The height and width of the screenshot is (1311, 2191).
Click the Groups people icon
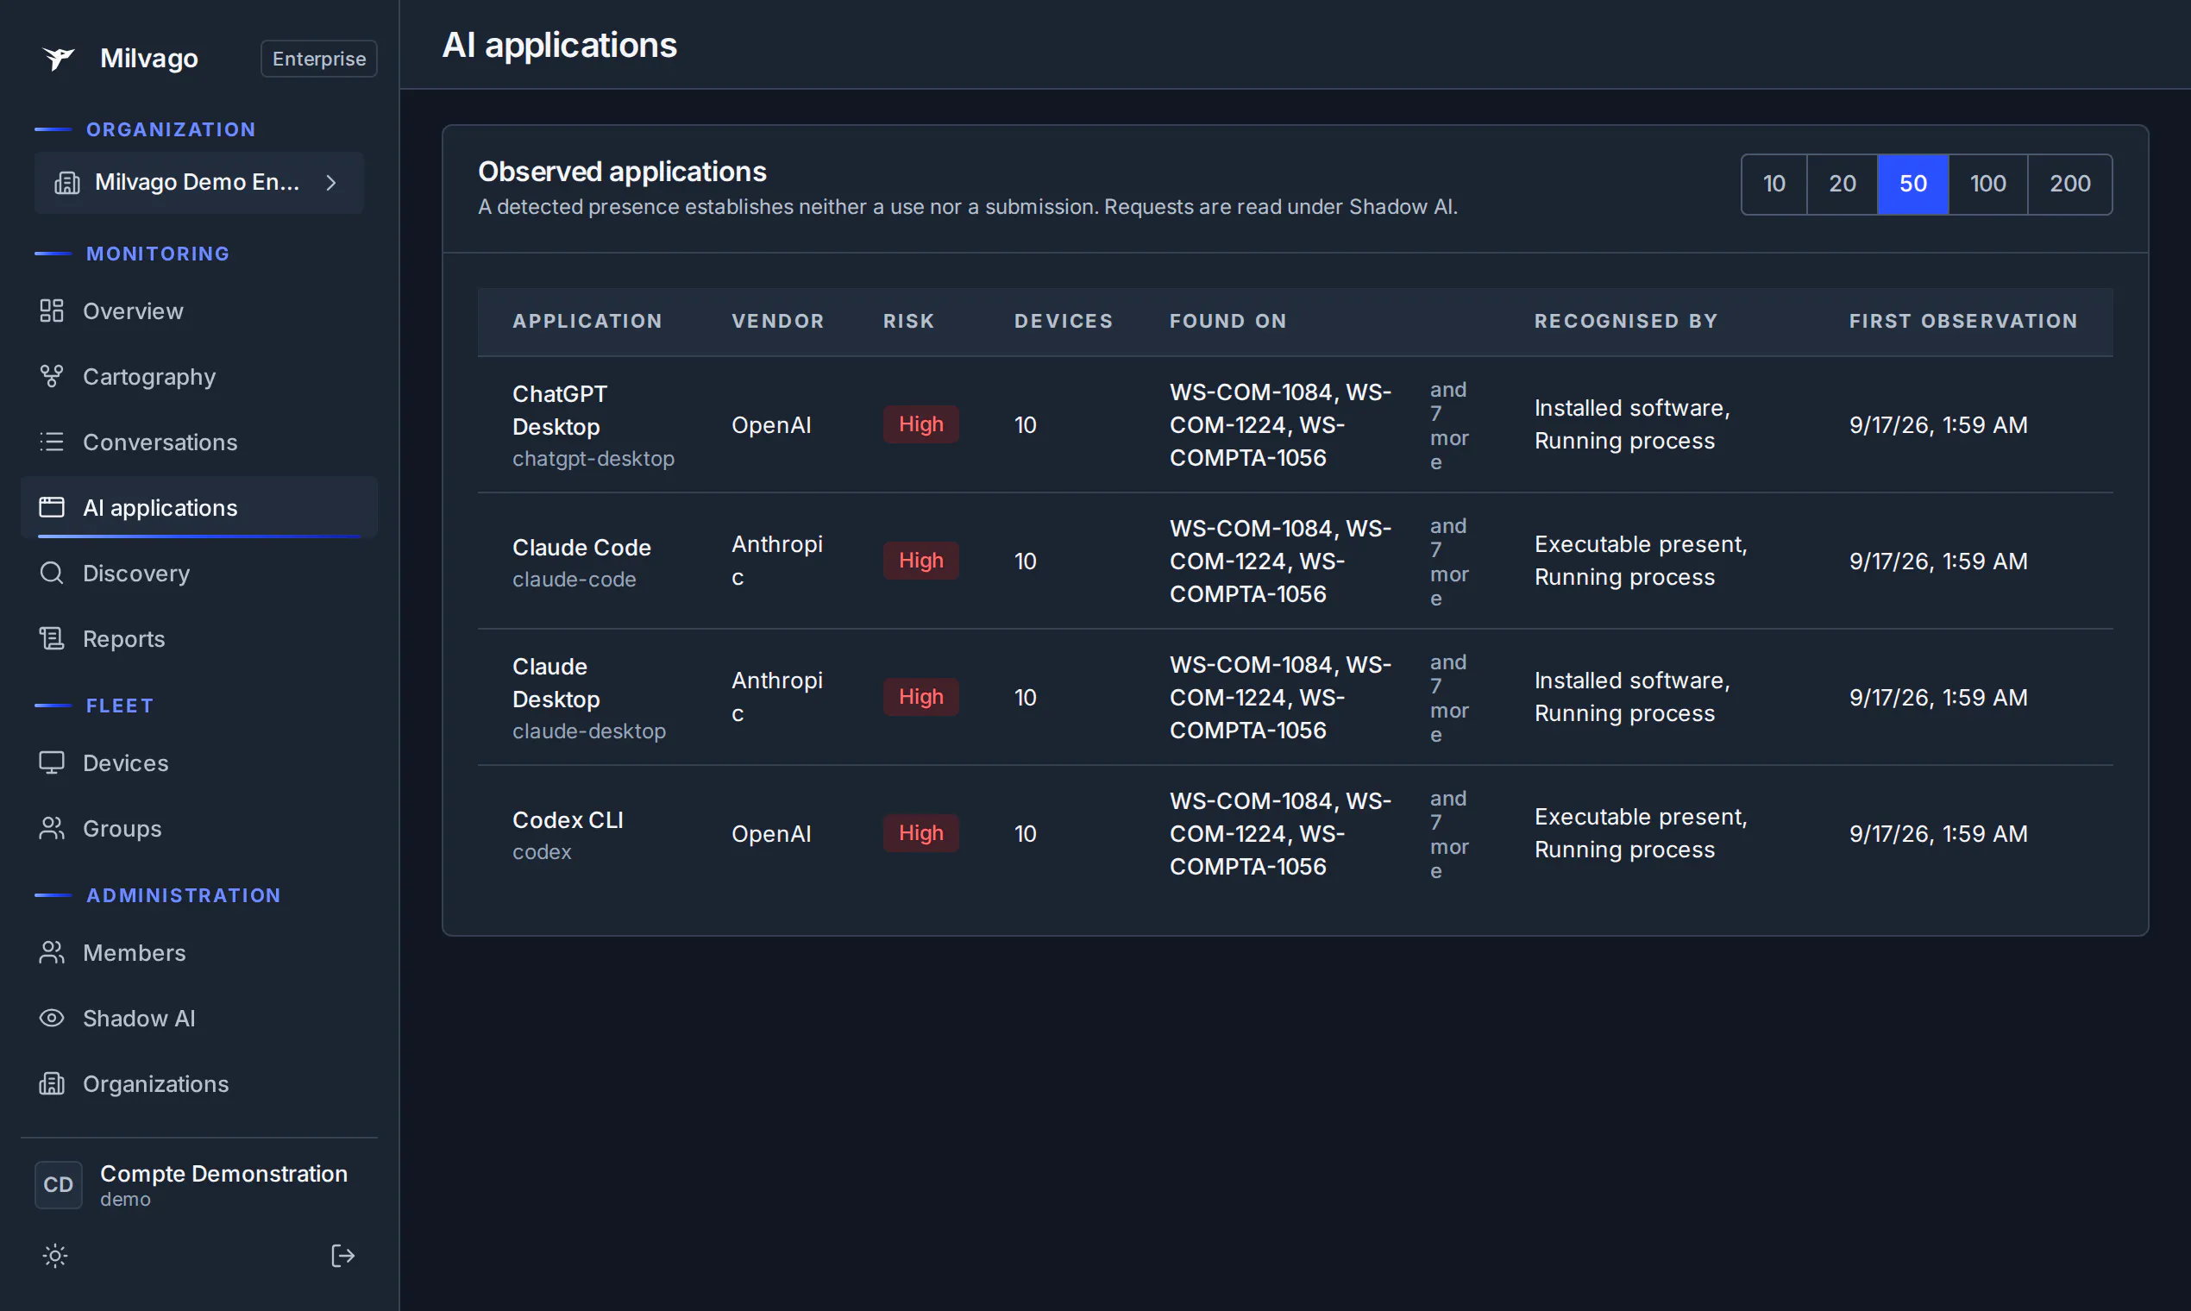51,828
